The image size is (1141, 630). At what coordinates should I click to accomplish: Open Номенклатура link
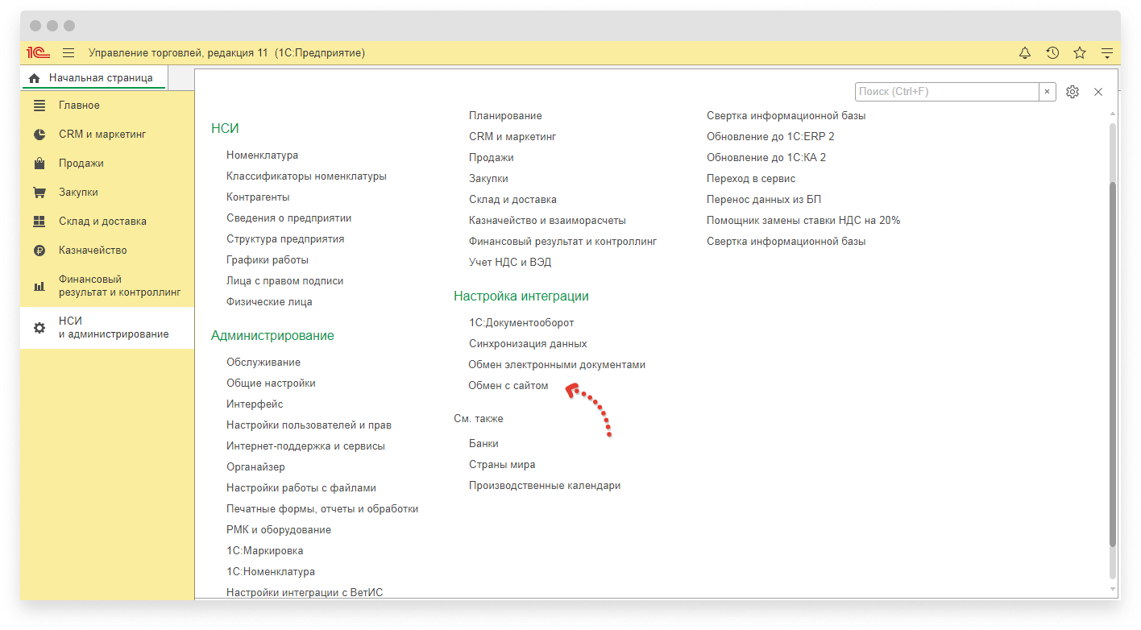click(x=262, y=155)
